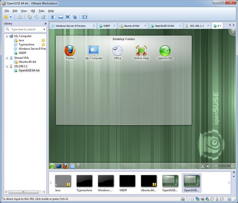Open the File menu
This screenshot has width=238, height=203.
point(7,11)
